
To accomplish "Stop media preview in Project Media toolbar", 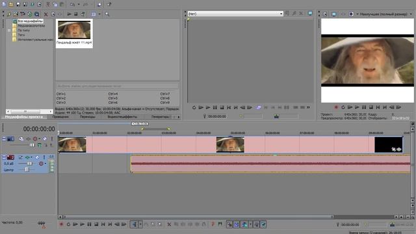I will point(76,14).
